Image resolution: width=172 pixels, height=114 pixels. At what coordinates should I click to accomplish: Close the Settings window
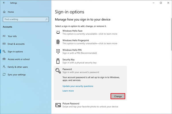168,3
